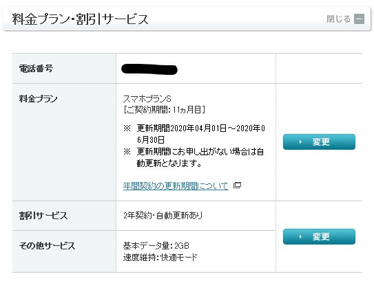The height and width of the screenshot is (283, 374).
Task: Click the ご契約期間 11ヵ月目 text
Action: tap(165, 110)
